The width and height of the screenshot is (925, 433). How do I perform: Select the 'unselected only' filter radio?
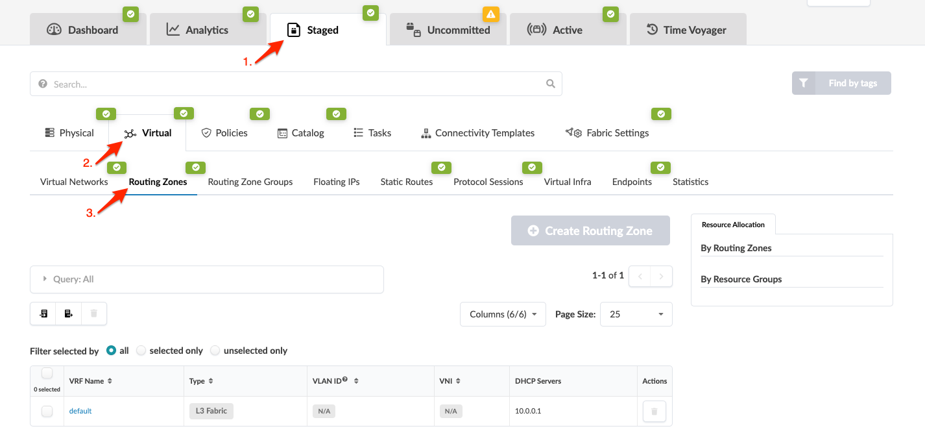click(x=215, y=351)
